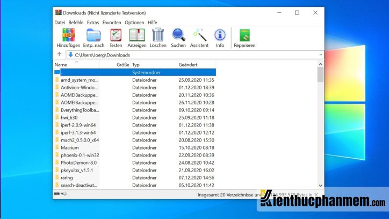The height and width of the screenshot is (219, 389).
Task: Select the pkeyuibx_v1.5.1 folder
Action: [77, 170]
